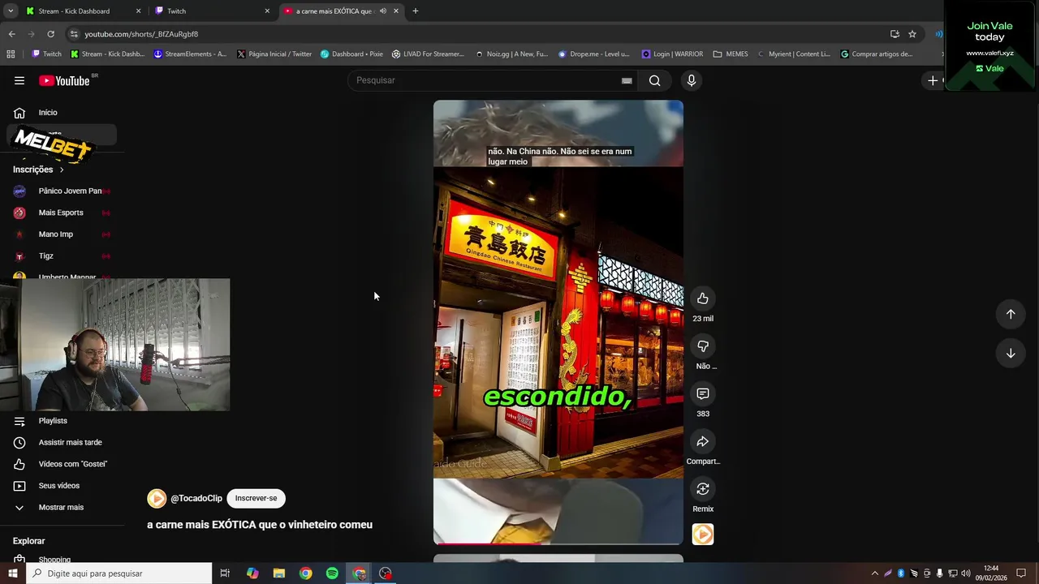Screen dimensions: 1039x584
Task: Go back in browser history
Action: (x=11, y=34)
